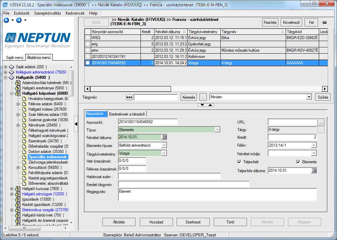This screenshot has width=337, height=240.
Task: Toggle the Elismerés checkbox
Action: 298,162
